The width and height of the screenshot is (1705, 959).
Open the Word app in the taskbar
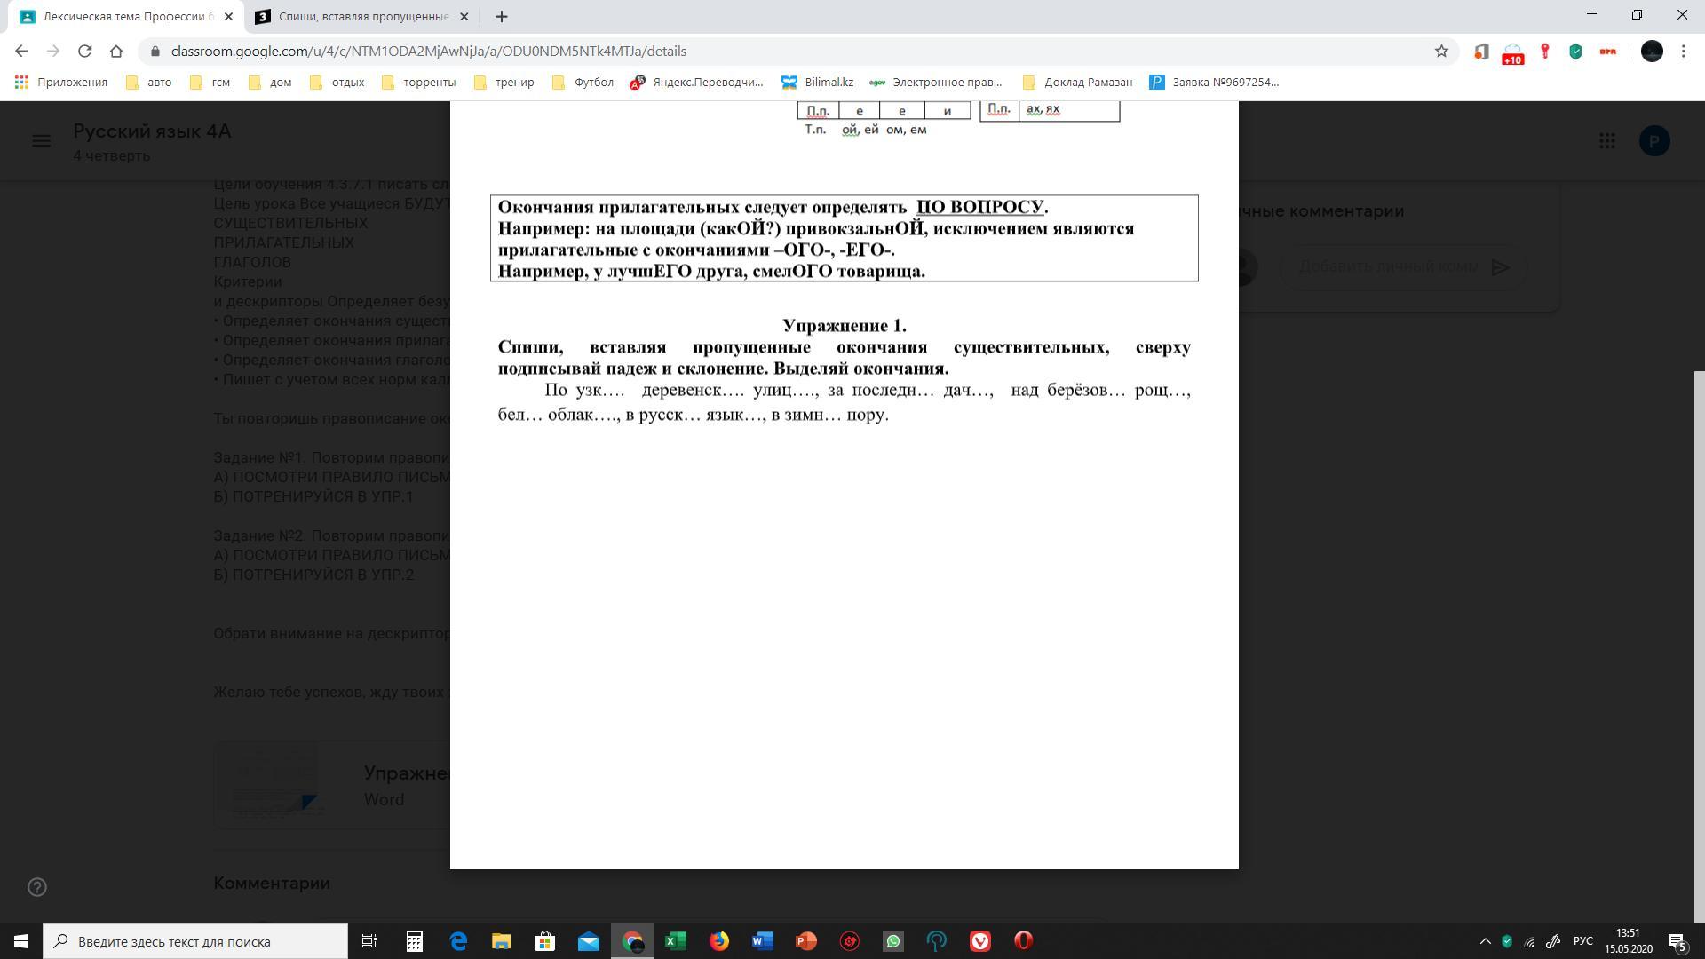coord(762,941)
